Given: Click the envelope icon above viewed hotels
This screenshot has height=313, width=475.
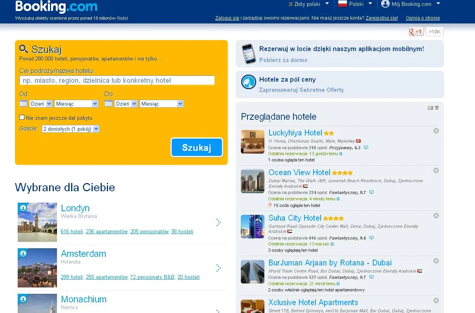Looking at the screenshot, I should (x=430, y=108).
